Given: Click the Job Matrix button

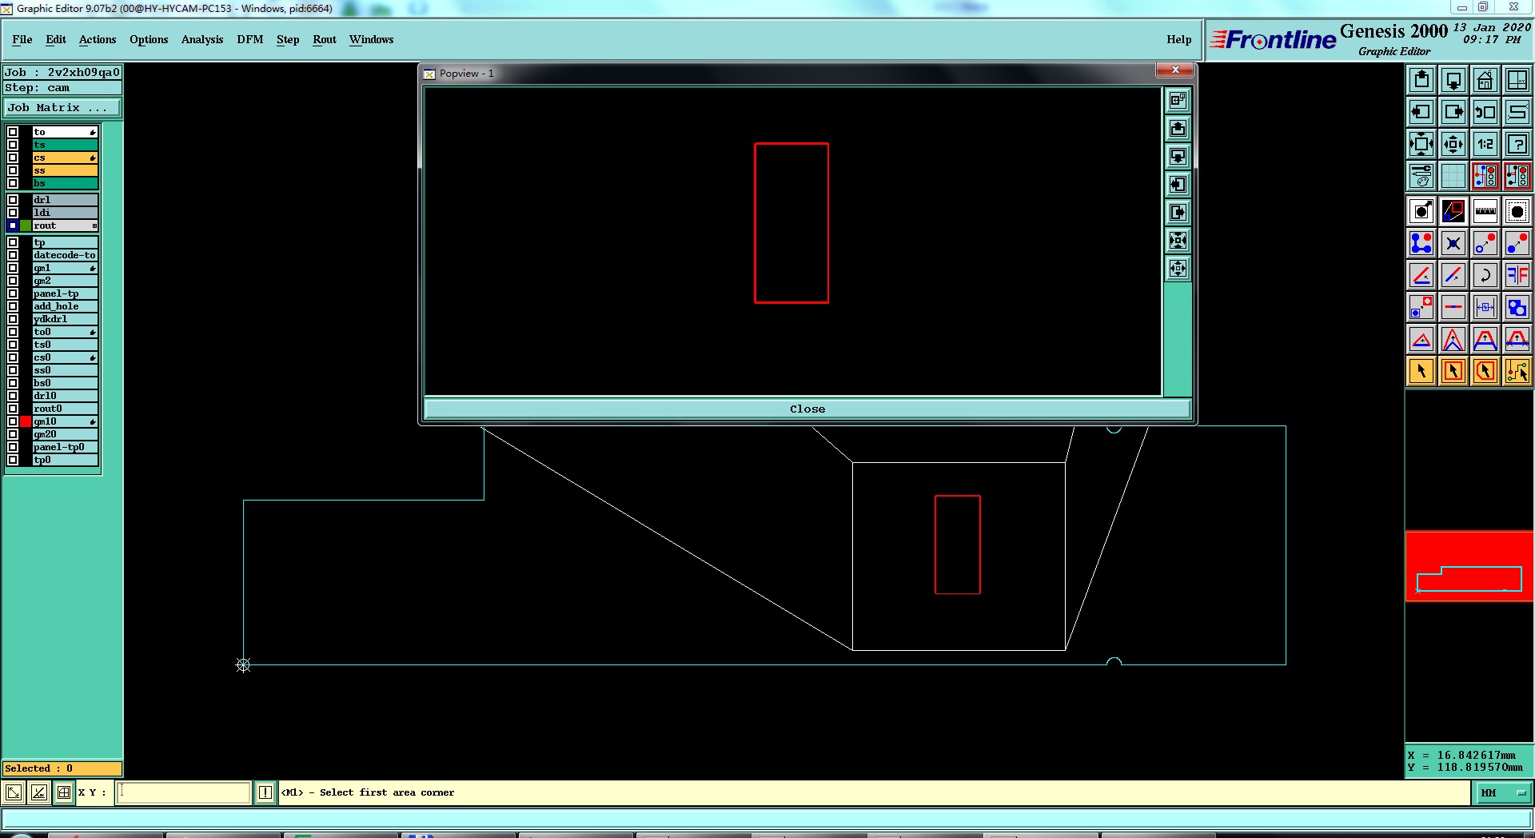Looking at the screenshot, I should pyautogui.click(x=62, y=107).
